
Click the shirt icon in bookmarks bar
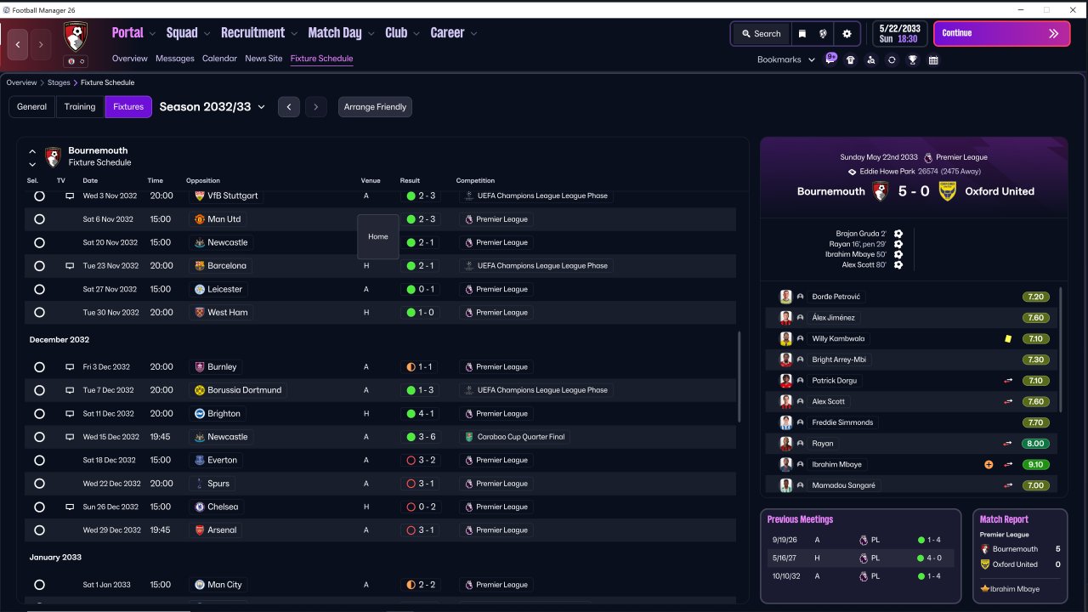850,60
